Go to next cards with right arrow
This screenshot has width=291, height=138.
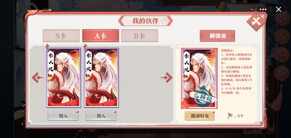[x=166, y=78]
